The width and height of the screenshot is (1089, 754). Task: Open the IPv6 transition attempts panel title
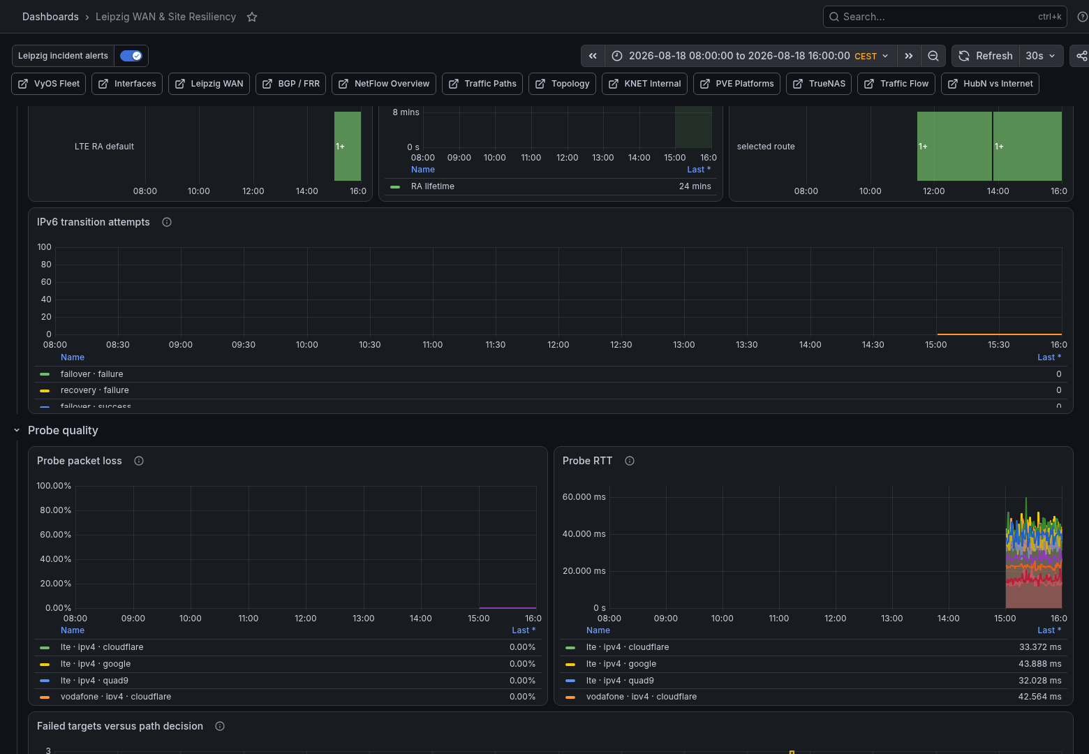pyautogui.click(x=94, y=222)
